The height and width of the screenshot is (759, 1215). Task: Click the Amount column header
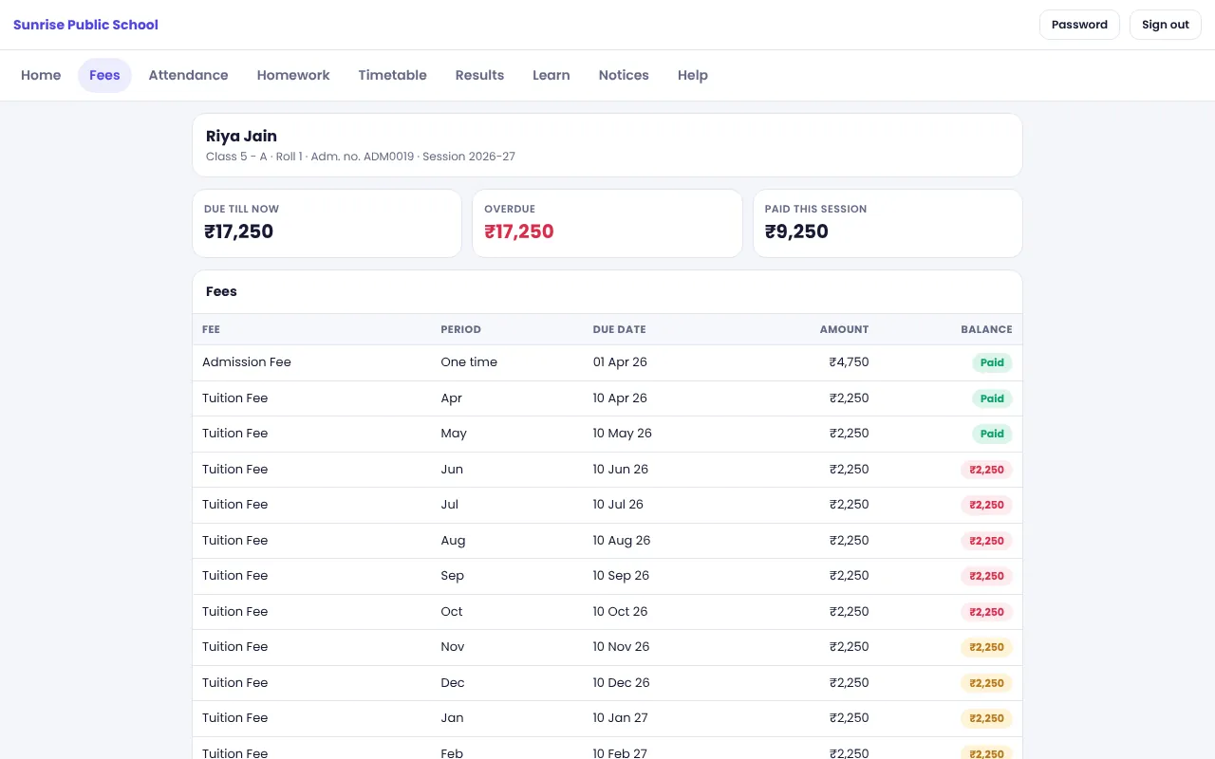tap(844, 329)
